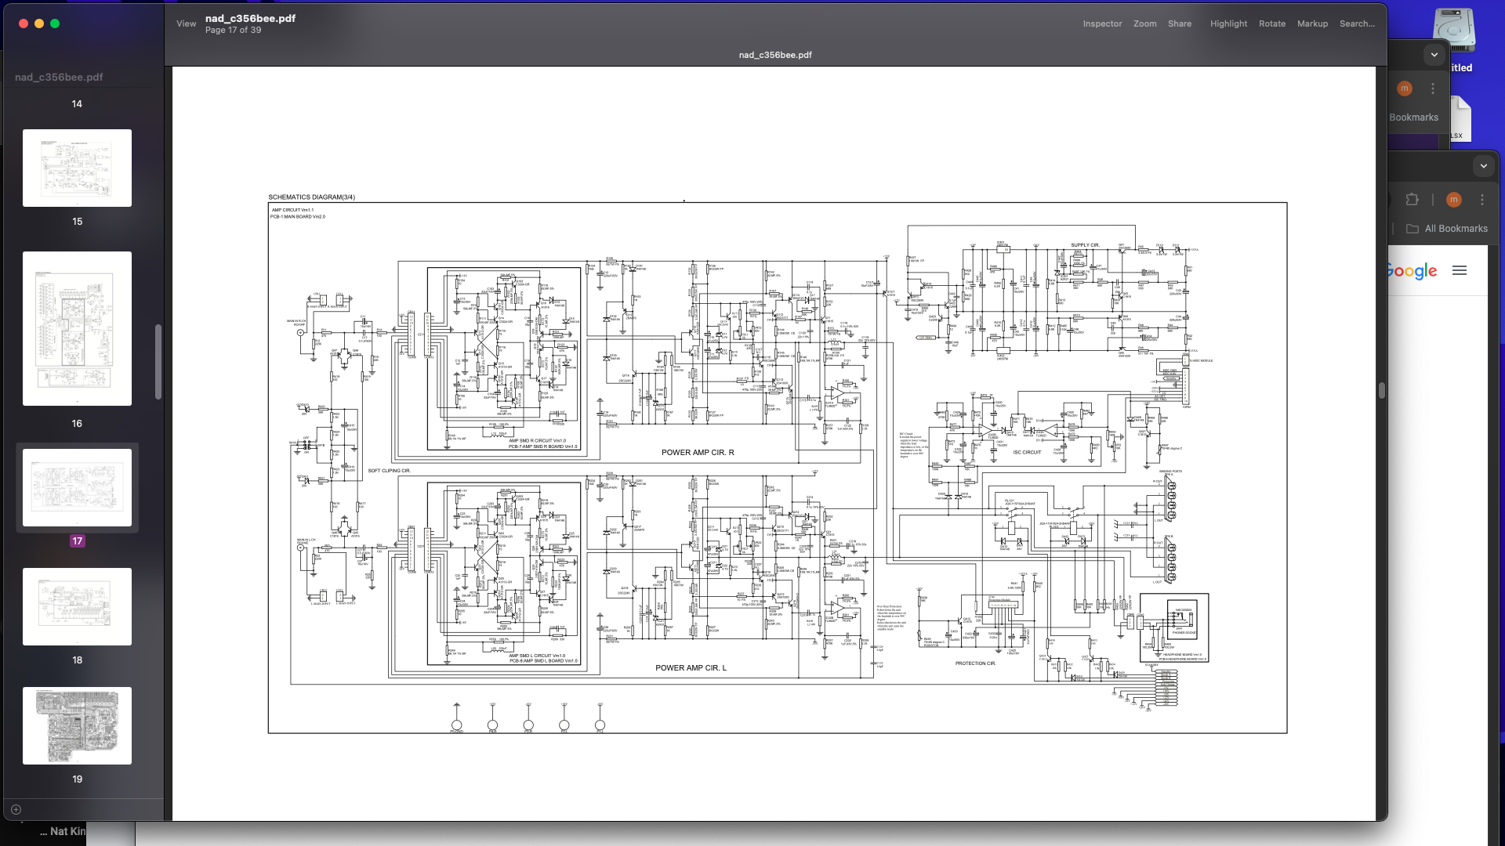1505x846 pixels.
Task: Select page 16 thumbnail
Action: [x=77, y=328]
